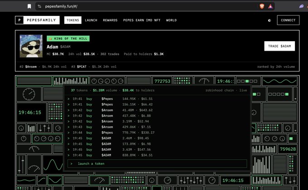Select $ADAM buy row 3.63M $147.56
Image resolution: width=308 pixels, height=190 pixels.
[x=157, y=150]
